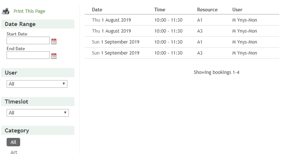
Task: Open the Sun 1 September A3 booking
Action: coord(115,53)
